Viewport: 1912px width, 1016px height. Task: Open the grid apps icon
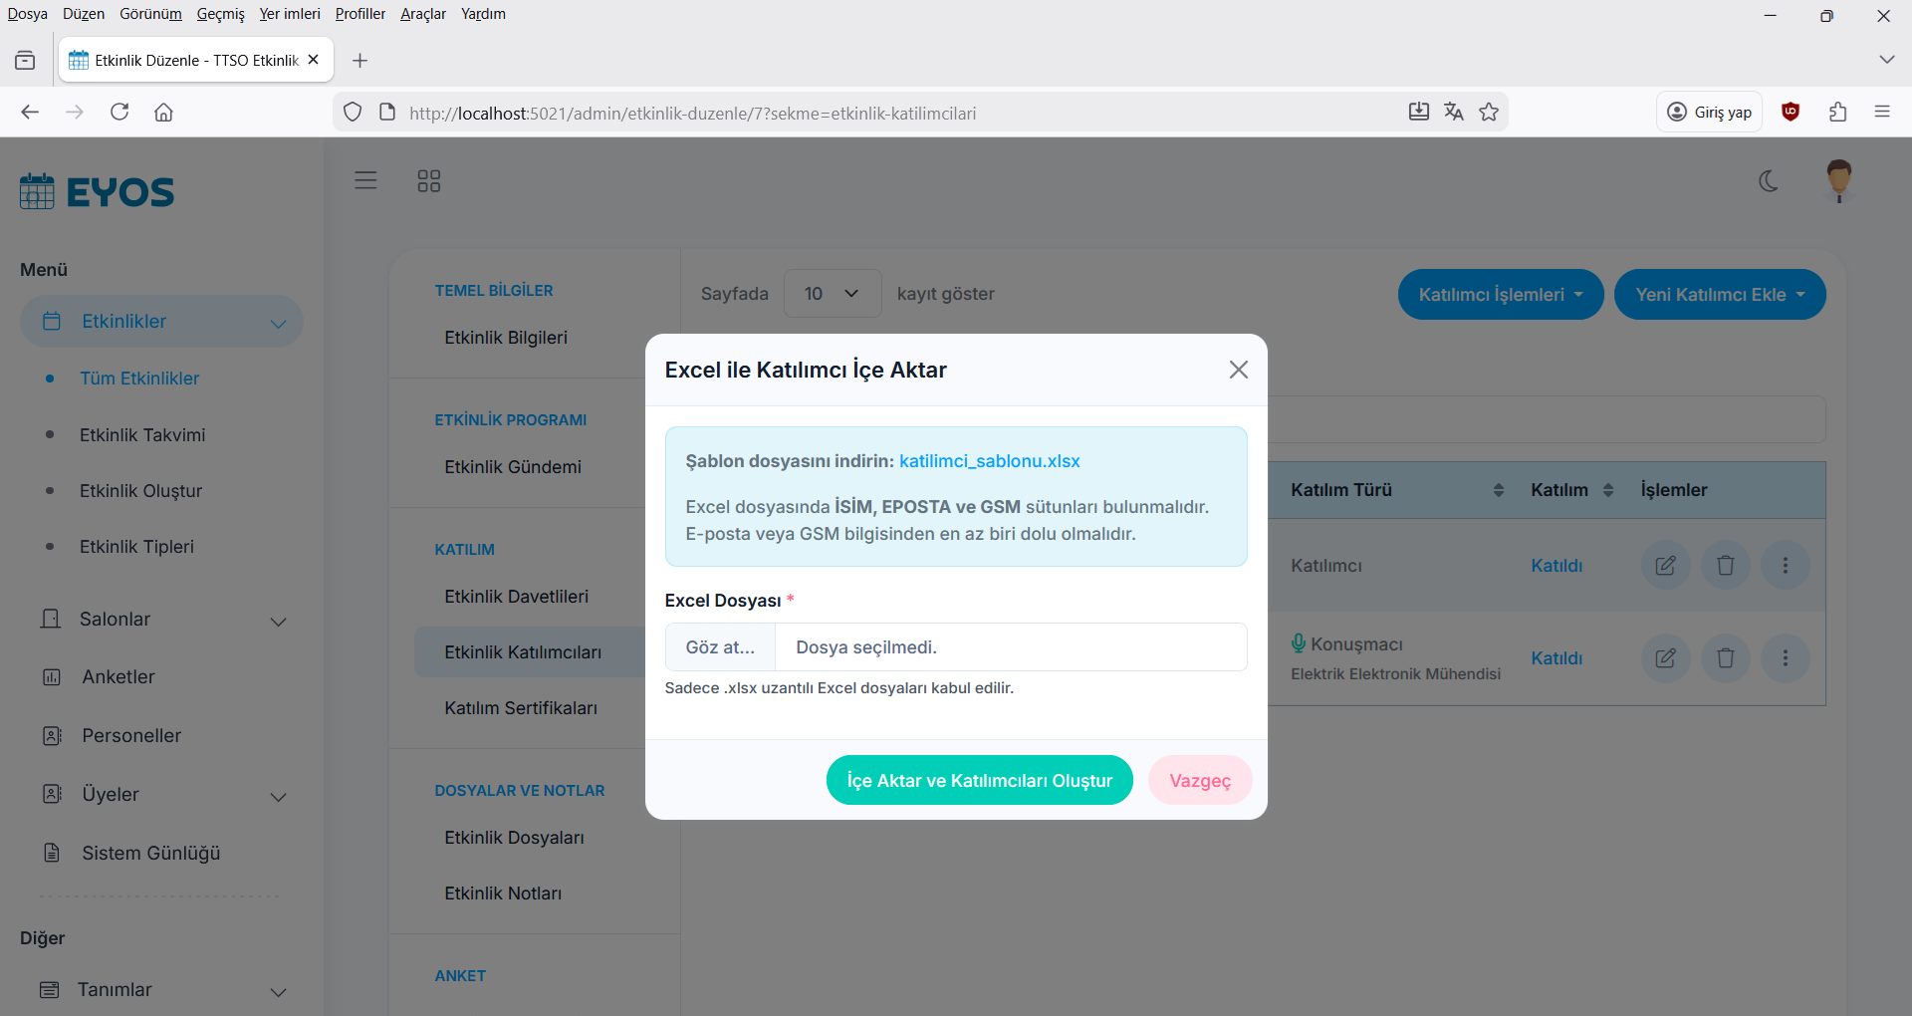tap(428, 181)
